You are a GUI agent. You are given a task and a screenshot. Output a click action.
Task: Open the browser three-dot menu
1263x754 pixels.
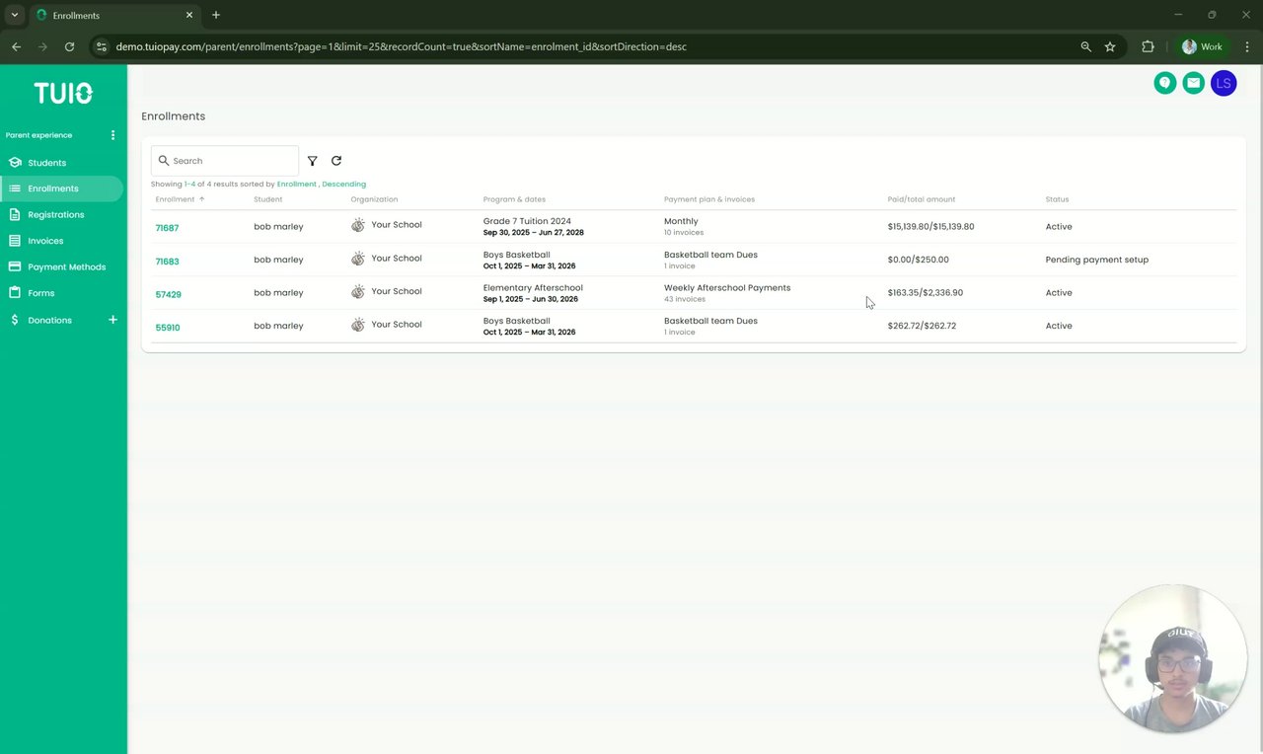coord(1245,46)
